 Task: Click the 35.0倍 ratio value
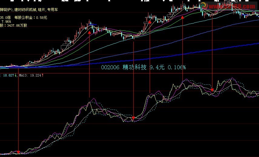[5, 18]
